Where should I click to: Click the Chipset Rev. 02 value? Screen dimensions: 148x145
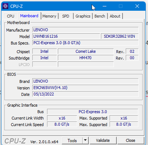pos(132,51)
